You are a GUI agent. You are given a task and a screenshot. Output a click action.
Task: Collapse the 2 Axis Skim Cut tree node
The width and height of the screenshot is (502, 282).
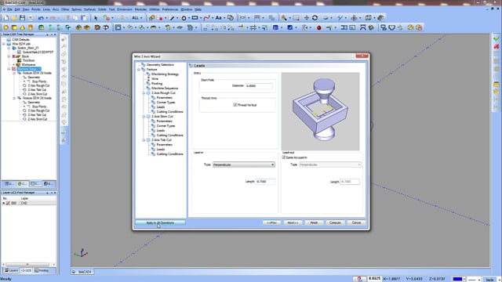point(144,117)
